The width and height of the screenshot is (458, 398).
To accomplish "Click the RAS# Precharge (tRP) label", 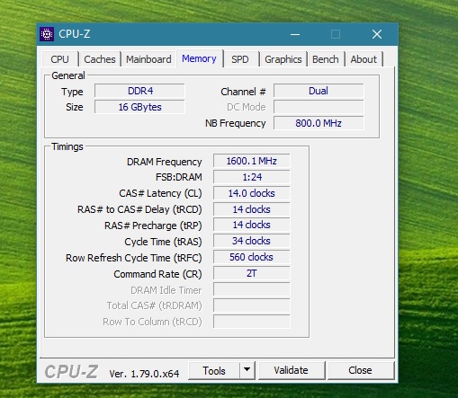I will (x=153, y=226).
